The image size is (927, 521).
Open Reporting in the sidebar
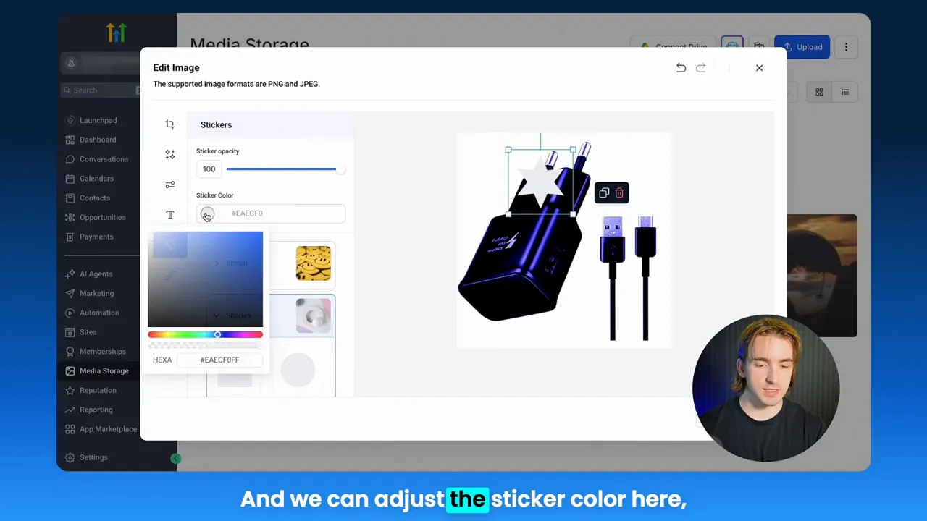coord(89,410)
